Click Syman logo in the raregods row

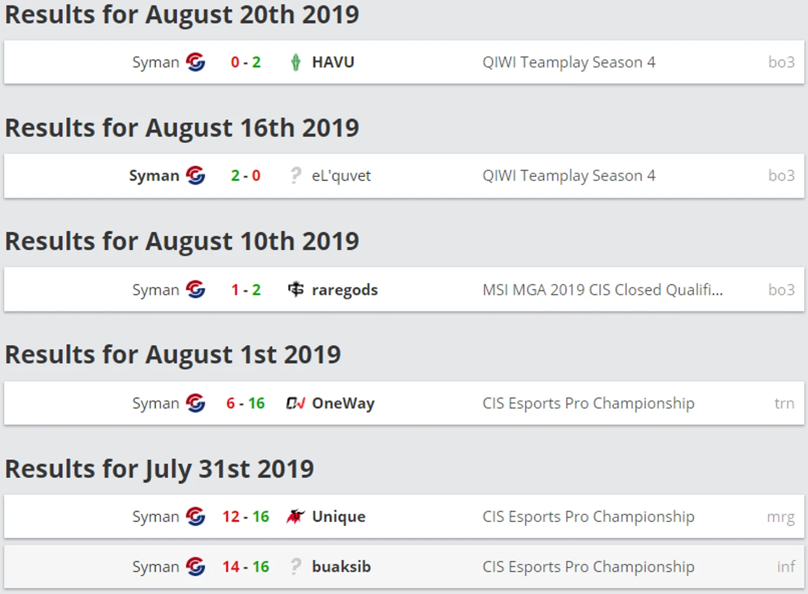(x=195, y=289)
